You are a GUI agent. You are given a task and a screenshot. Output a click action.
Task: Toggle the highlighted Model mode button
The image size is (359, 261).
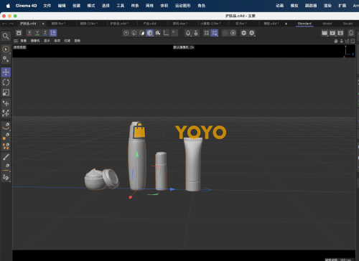click(x=150, y=33)
